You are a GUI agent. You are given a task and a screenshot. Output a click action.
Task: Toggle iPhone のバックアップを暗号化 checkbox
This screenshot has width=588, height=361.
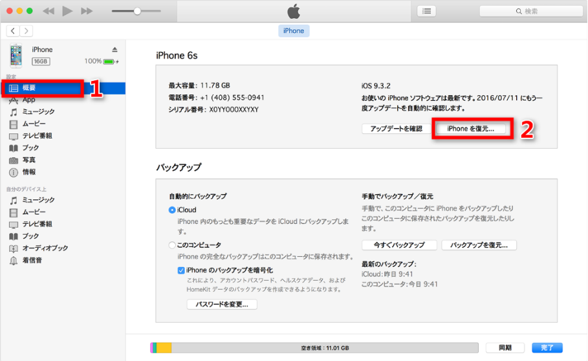pos(180,270)
